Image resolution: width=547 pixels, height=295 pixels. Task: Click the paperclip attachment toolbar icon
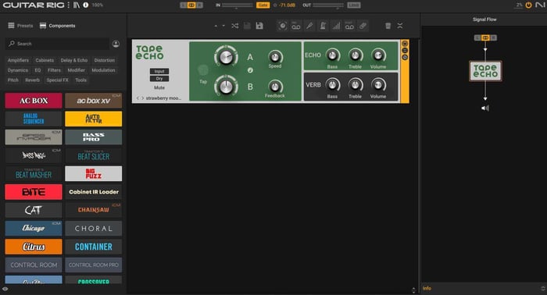click(363, 26)
